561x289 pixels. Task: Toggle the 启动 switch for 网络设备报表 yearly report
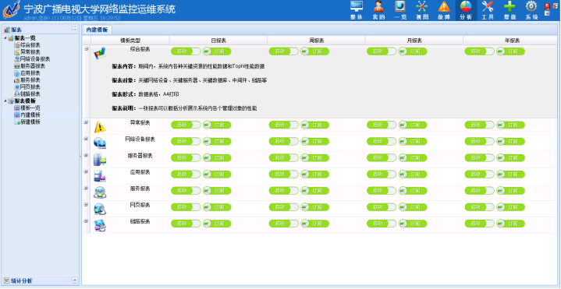[479, 142]
